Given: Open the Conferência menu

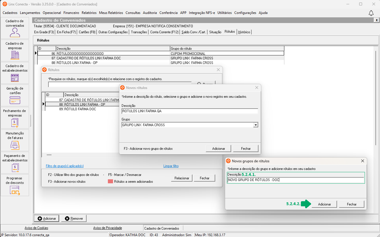Looking at the screenshot, I should click(x=169, y=13).
